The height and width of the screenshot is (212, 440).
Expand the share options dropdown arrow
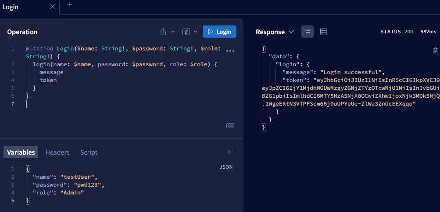tap(173, 32)
